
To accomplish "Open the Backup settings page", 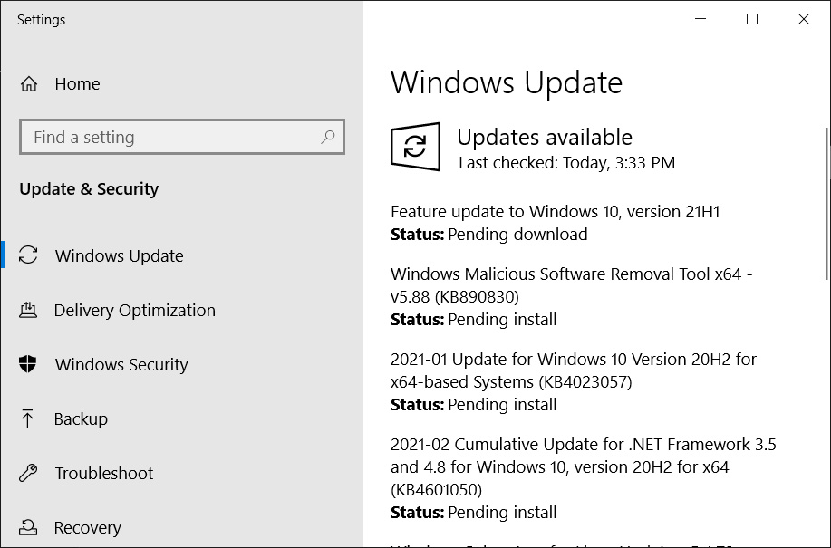I will [x=81, y=418].
